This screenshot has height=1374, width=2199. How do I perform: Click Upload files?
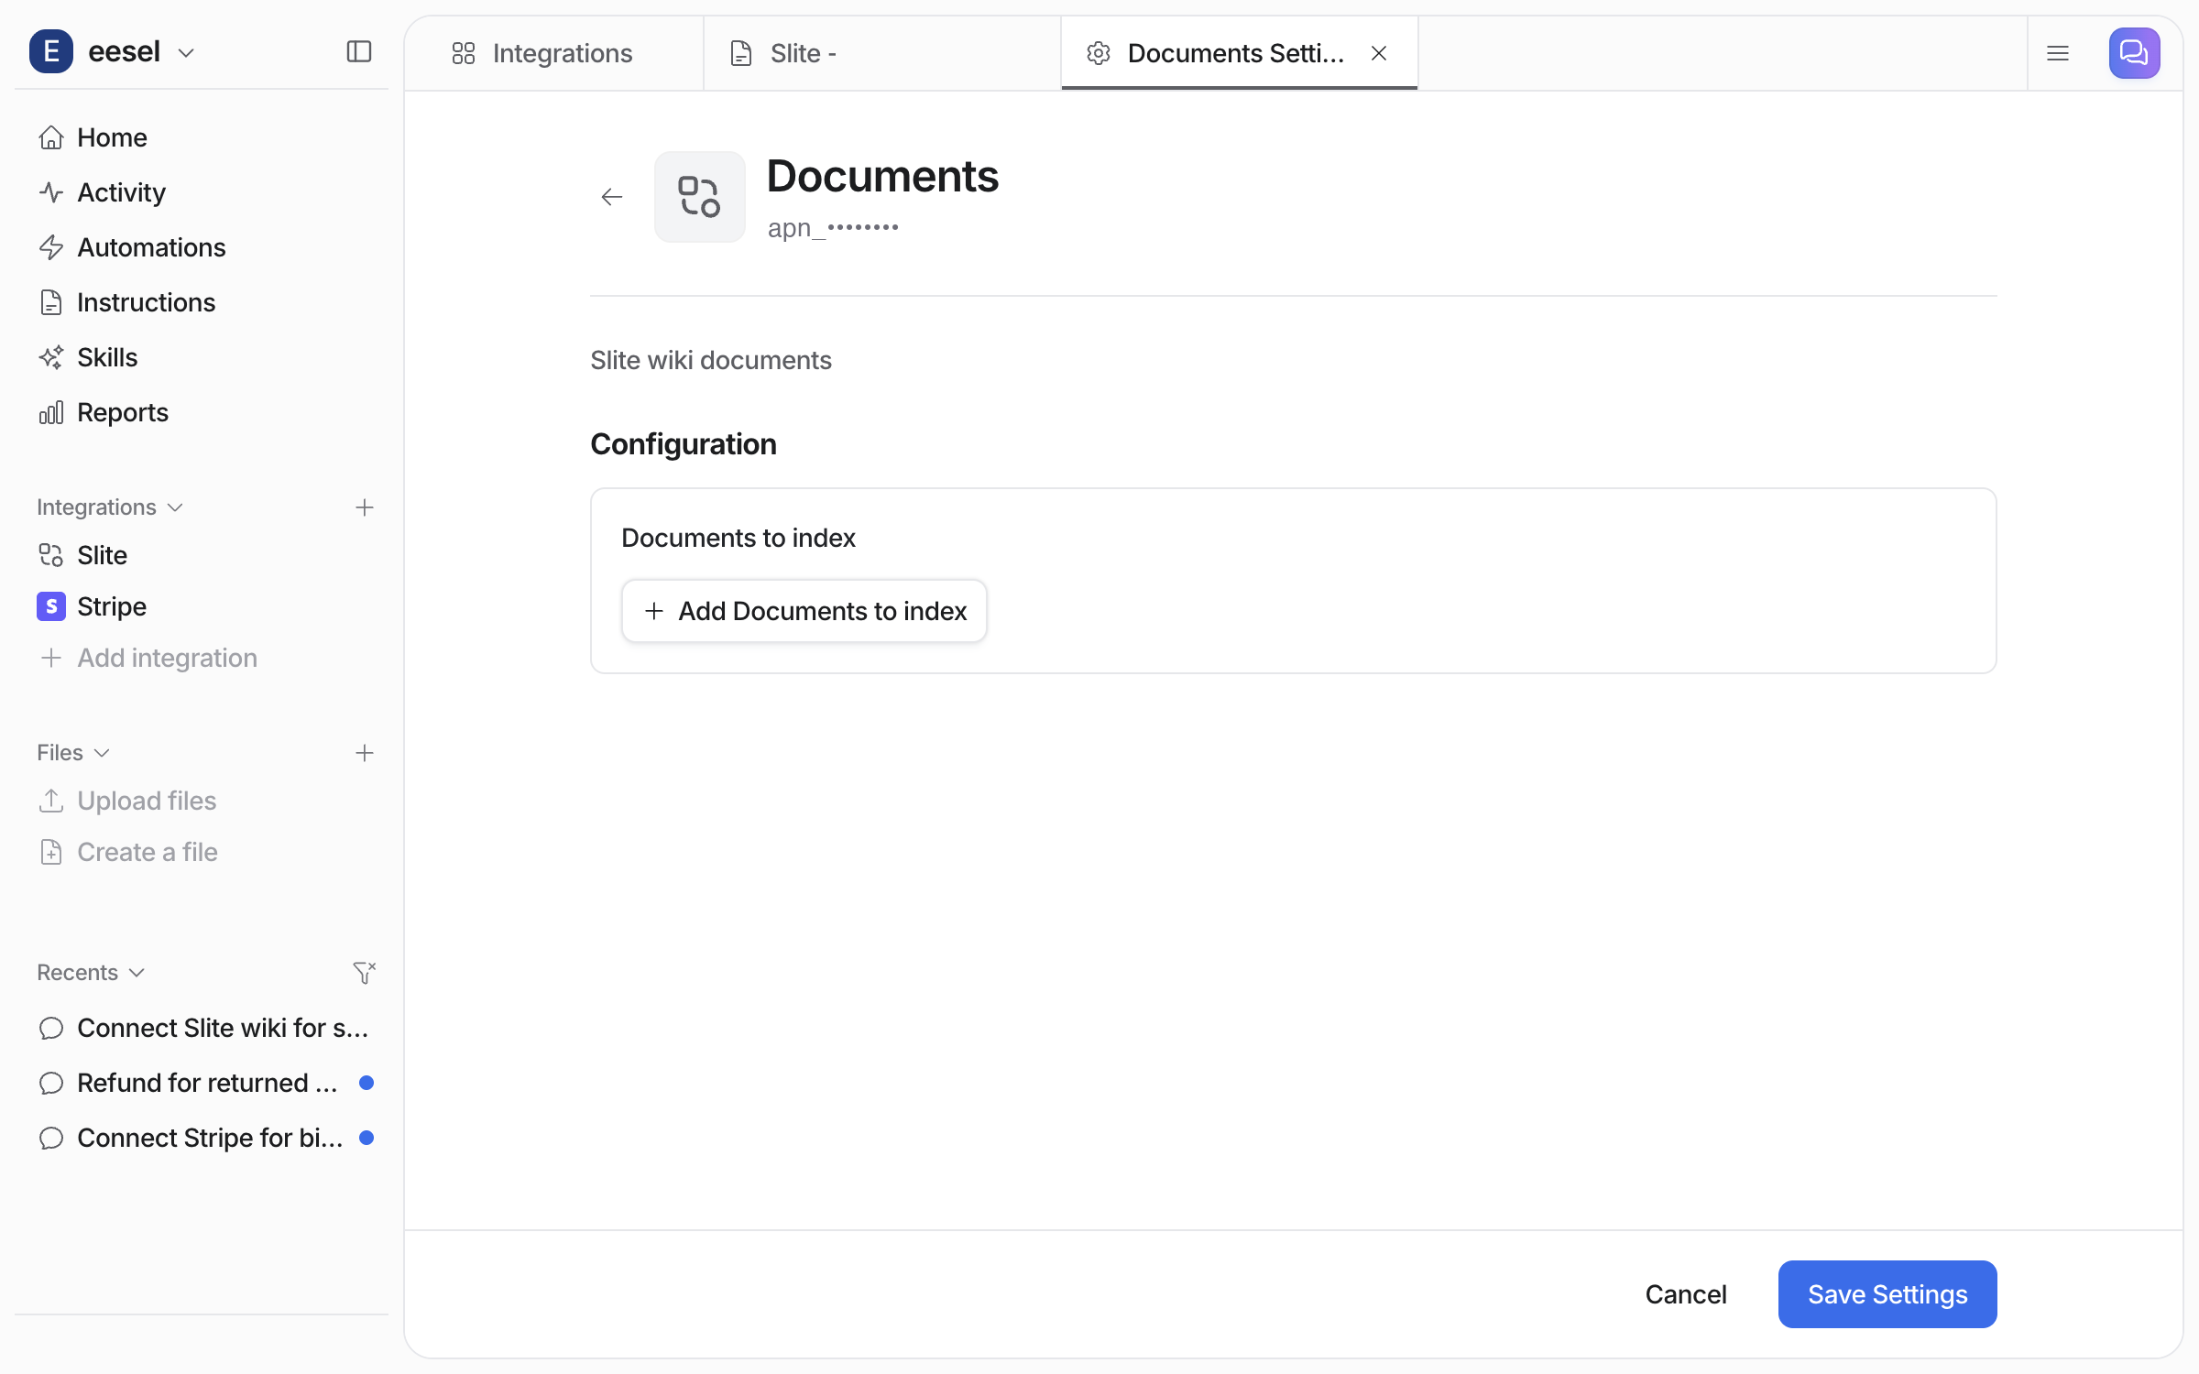(x=128, y=801)
